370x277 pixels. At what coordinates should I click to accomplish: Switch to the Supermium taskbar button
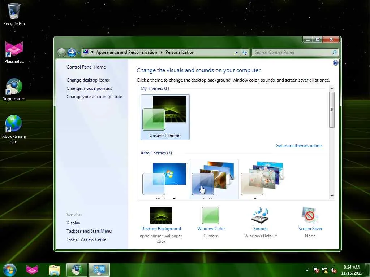click(77, 270)
